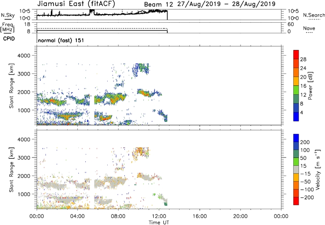This screenshot has width=325, height=225.
Task: Click the 1000 tick on the velocity panel
Action: 24,194
